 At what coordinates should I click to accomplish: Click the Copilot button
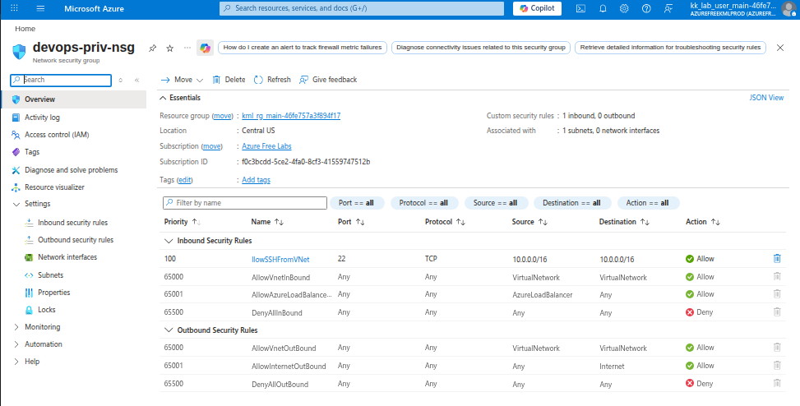click(x=536, y=8)
